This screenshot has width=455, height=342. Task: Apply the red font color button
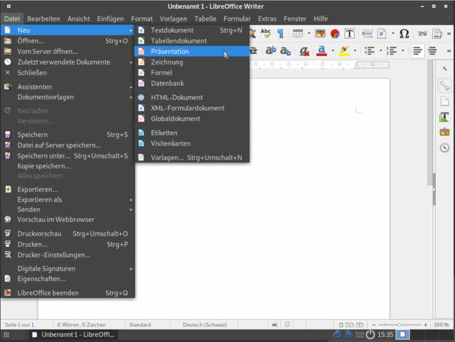point(322,51)
